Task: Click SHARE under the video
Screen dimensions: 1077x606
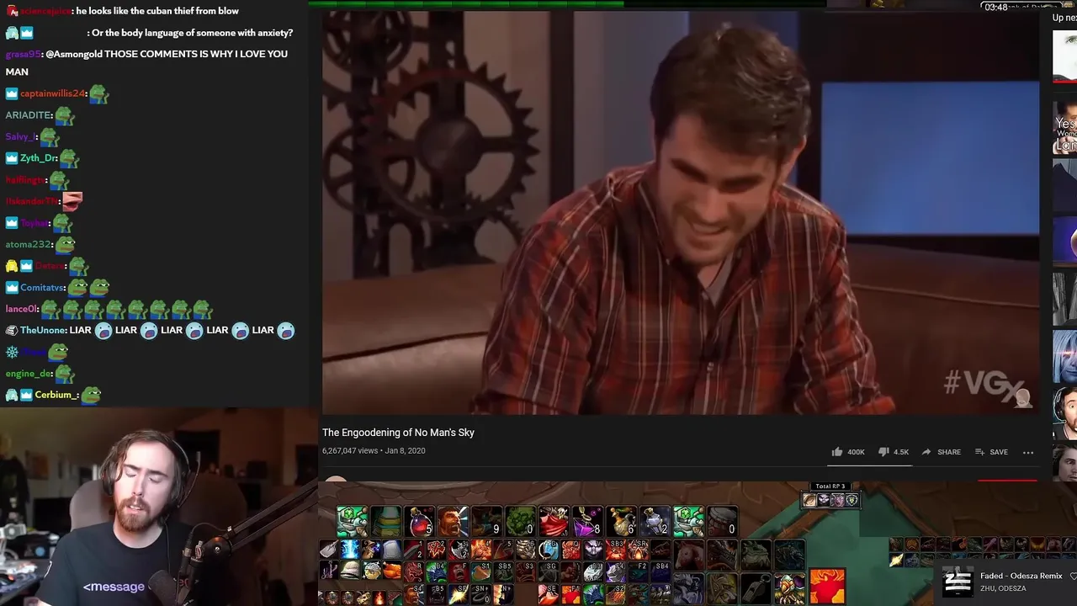Action: tap(941, 452)
